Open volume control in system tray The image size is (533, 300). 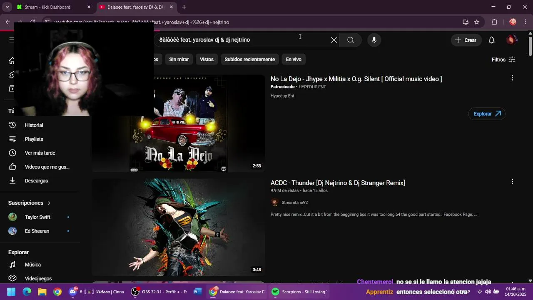tap(488, 292)
